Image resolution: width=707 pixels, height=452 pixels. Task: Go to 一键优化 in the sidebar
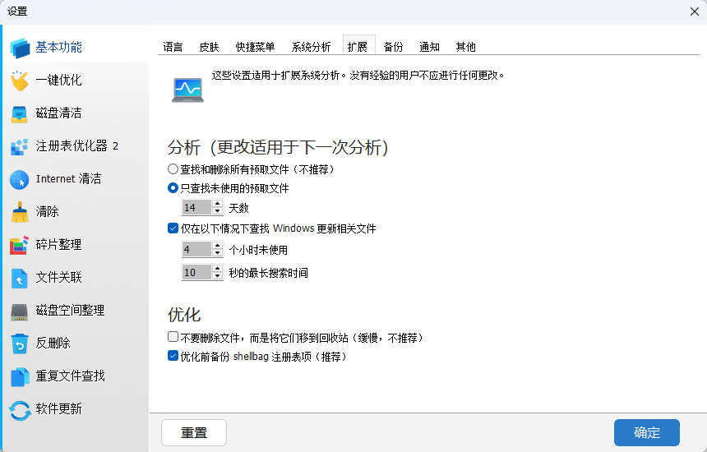pyautogui.click(x=58, y=80)
